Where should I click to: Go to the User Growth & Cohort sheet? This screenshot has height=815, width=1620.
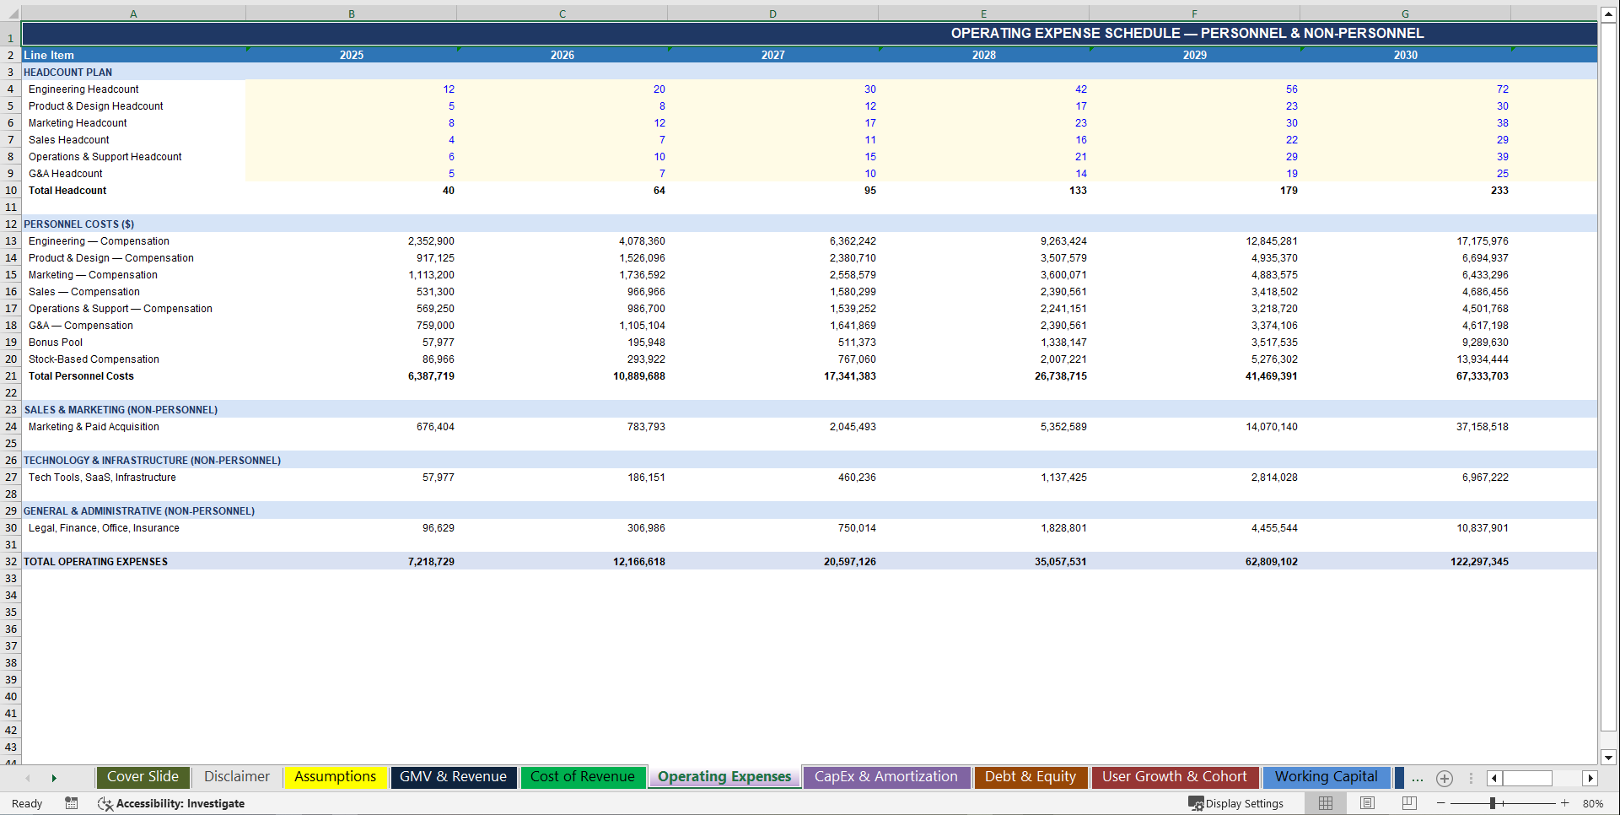pos(1174,777)
